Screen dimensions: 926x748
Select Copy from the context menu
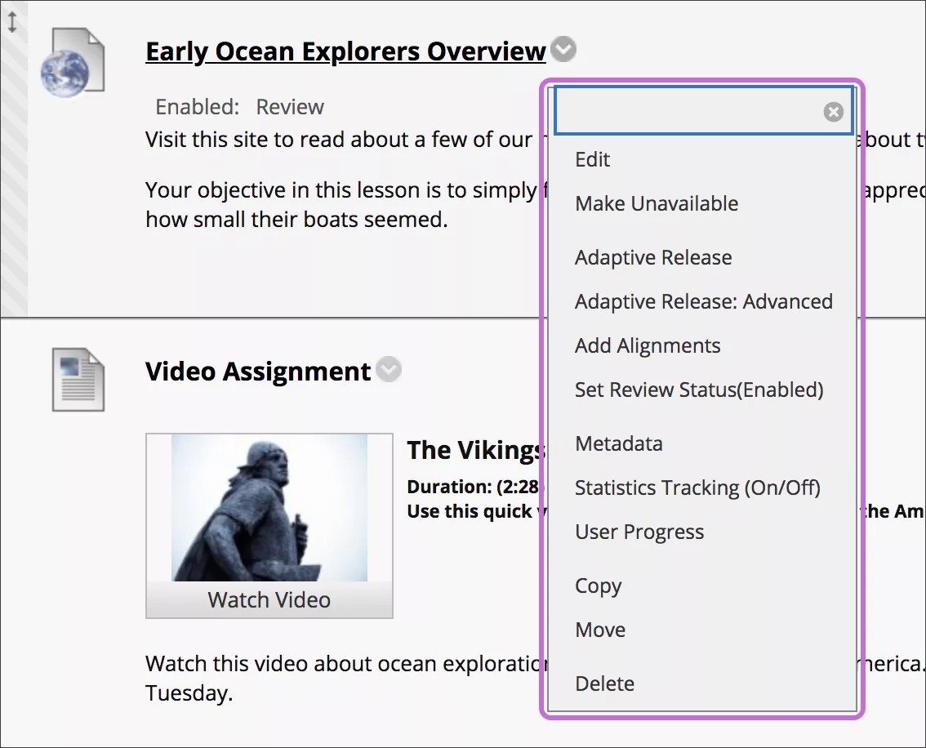[599, 585]
